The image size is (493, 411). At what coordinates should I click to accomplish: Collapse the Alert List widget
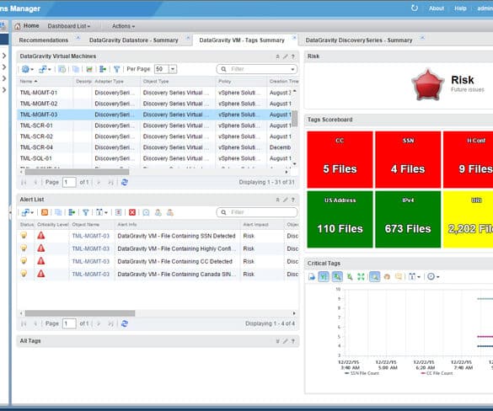277,200
